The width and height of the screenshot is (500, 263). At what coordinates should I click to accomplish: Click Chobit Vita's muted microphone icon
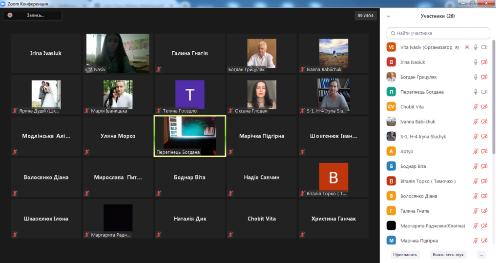476,107
